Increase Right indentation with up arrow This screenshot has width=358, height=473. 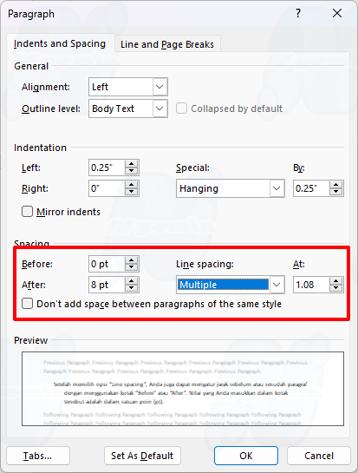132,185
